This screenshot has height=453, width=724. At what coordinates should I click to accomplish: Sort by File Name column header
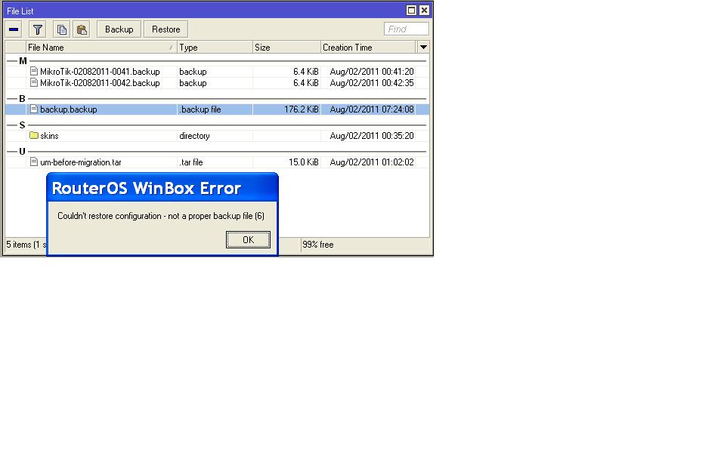point(101,47)
